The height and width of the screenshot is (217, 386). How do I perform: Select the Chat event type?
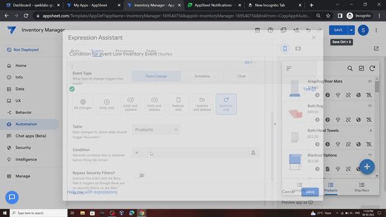(x=241, y=76)
